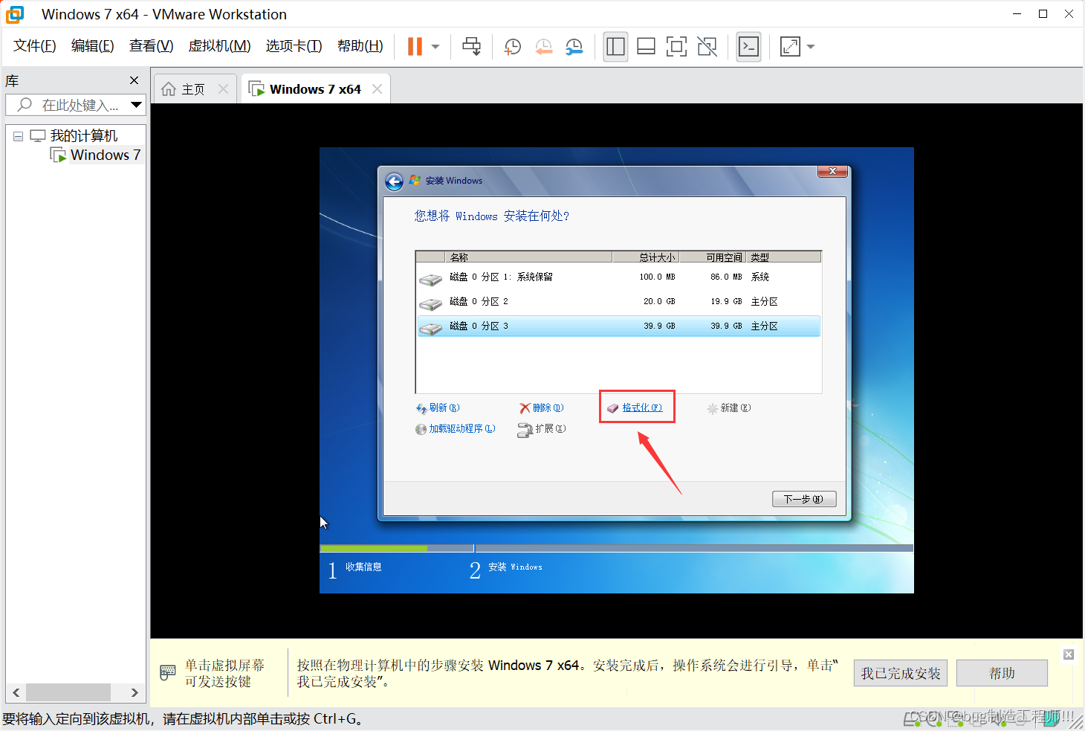Collapse the 我的计算机 tree node
Screen dimensions: 1085x731
tap(18, 136)
